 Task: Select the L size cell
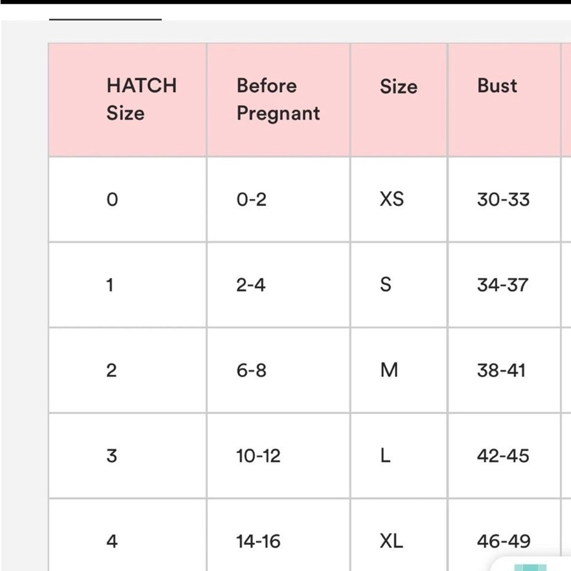click(x=399, y=456)
